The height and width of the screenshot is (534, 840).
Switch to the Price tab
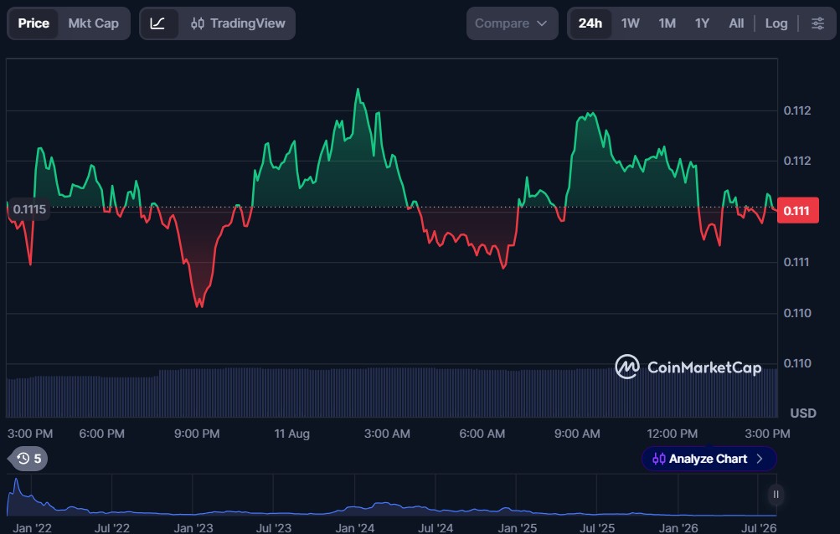coord(33,23)
